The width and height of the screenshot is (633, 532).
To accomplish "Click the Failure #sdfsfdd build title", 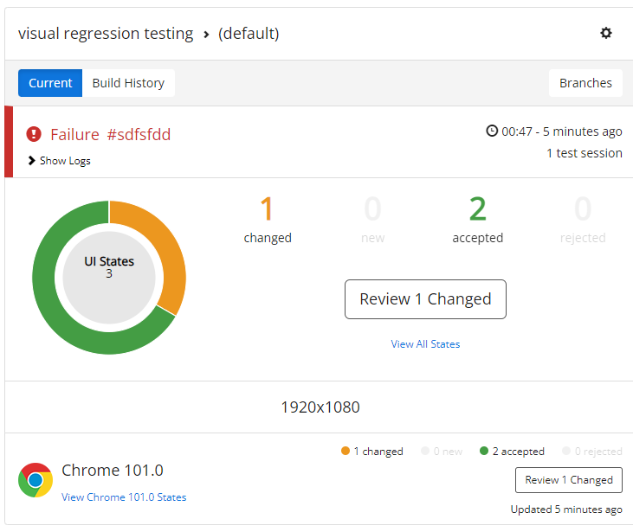I will (x=110, y=134).
